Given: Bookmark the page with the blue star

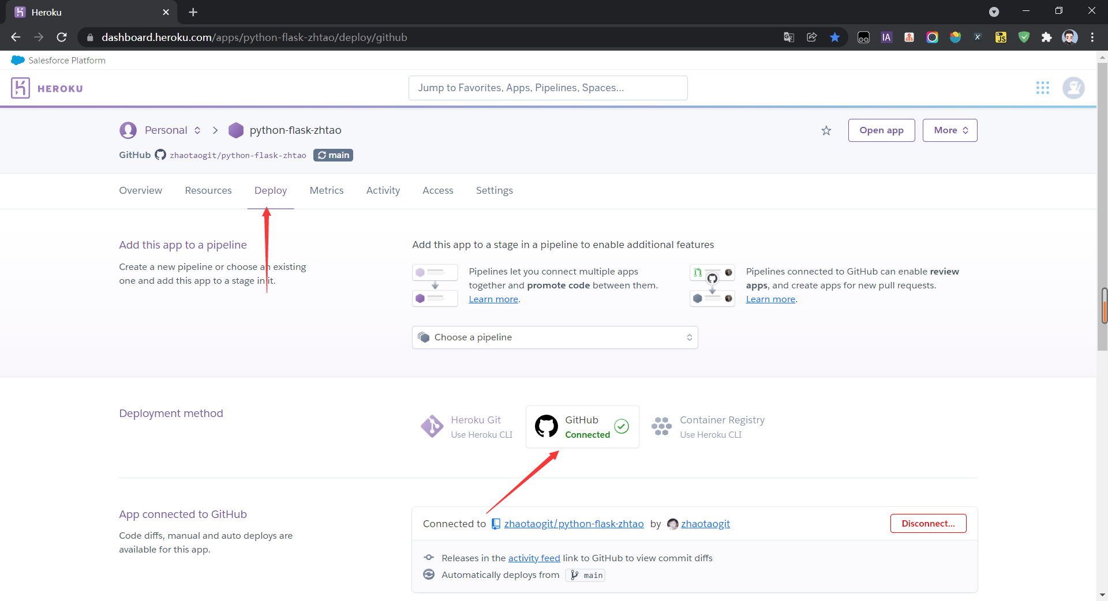Looking at the screenshot, I should (834, 37).
